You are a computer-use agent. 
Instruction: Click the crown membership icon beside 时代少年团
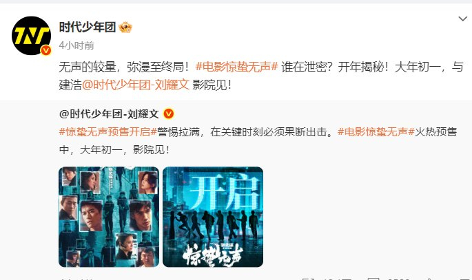[125, 28]
